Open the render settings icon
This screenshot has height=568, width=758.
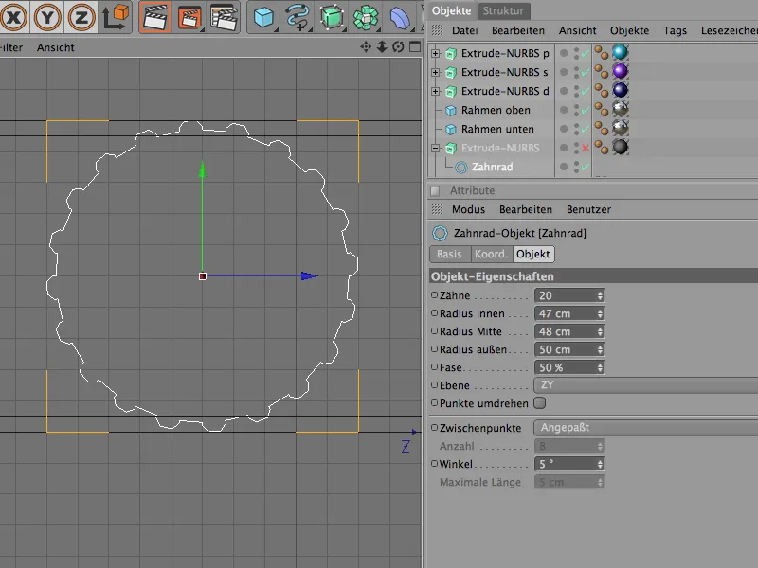tap(224, 17)
